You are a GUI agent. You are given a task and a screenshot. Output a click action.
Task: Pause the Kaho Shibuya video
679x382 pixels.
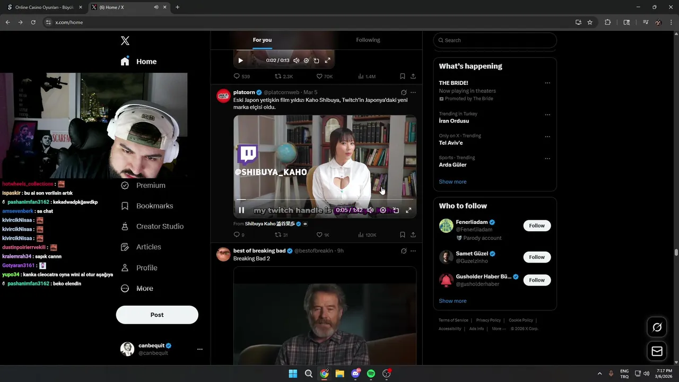[x=241, y=210]
